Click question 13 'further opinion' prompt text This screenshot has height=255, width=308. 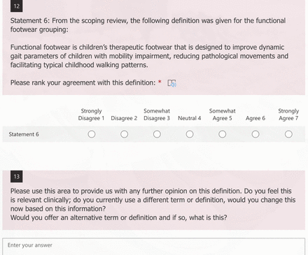pyautogui.click(x=153, y=204)
